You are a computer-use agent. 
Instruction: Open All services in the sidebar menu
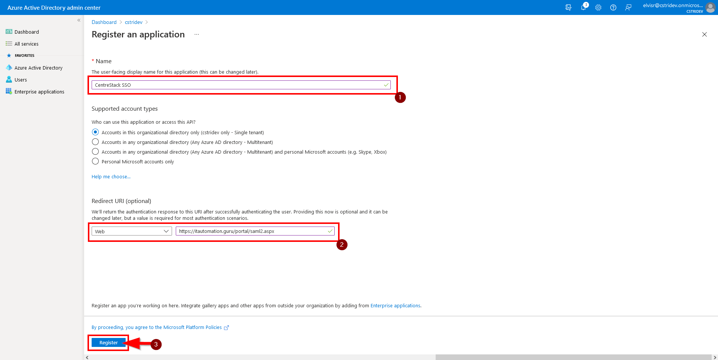click(x=27, y=44)
